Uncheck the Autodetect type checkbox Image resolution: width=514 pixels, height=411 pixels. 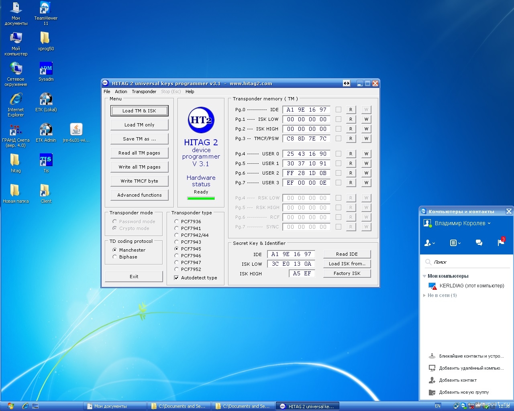coord(176,278)
